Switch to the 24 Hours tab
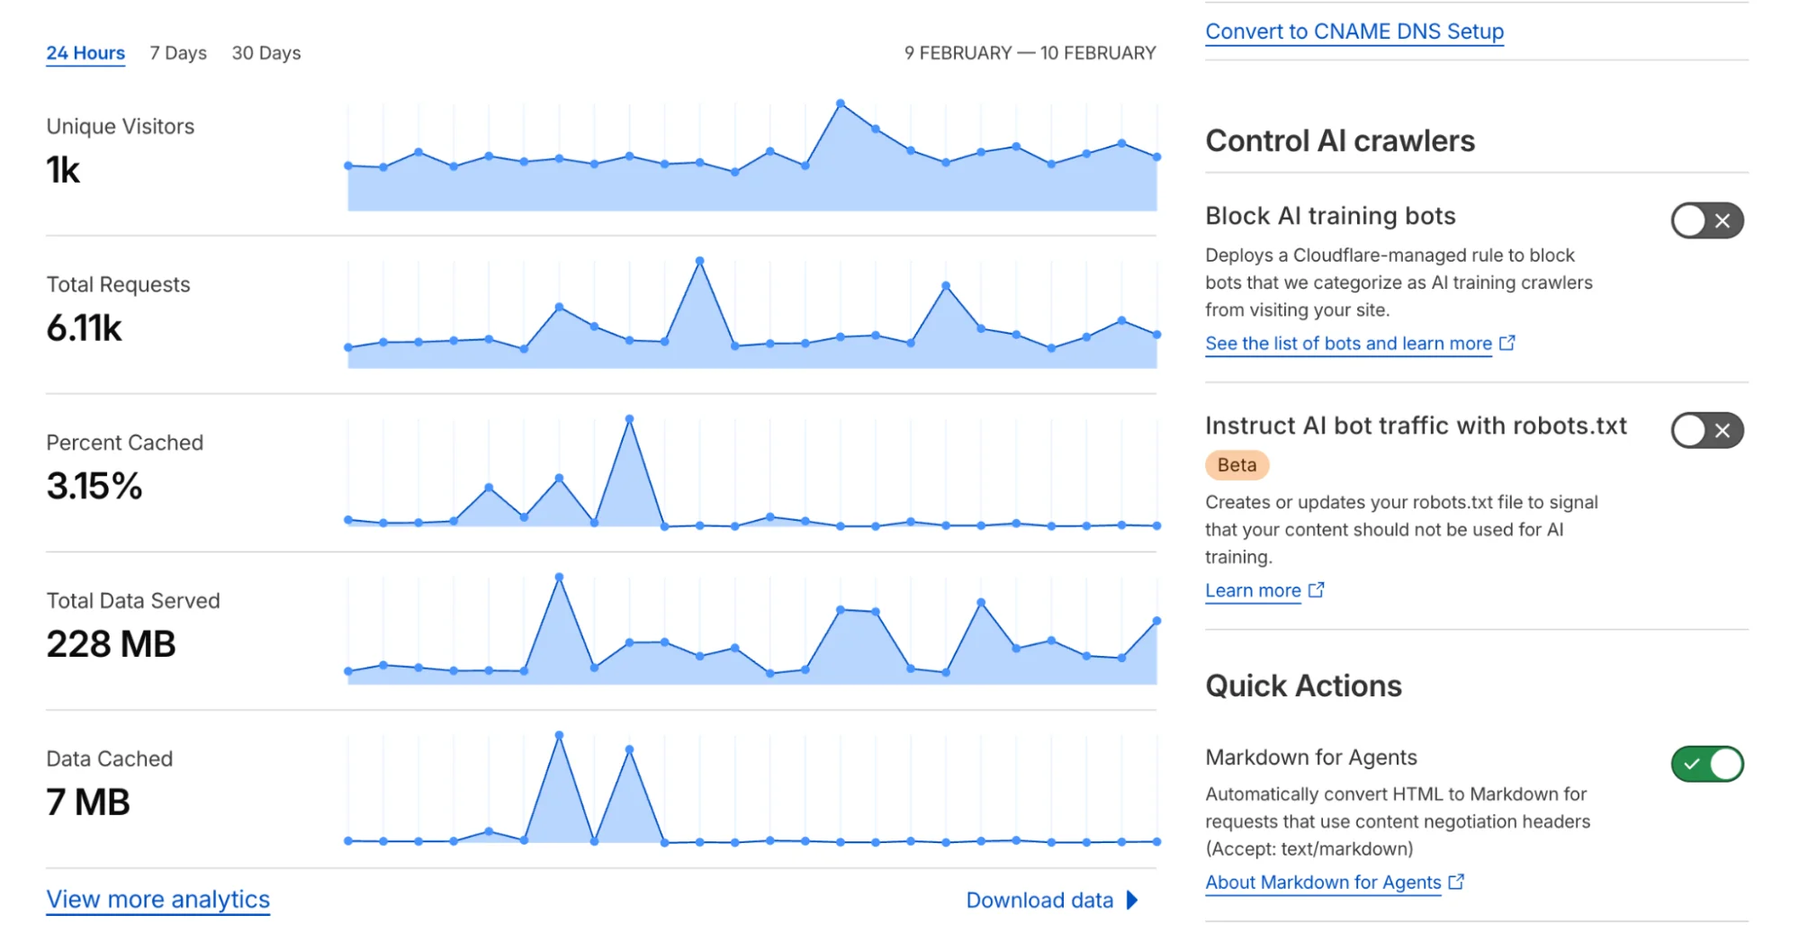The image size is (1799, 942). tap(85, 53)
